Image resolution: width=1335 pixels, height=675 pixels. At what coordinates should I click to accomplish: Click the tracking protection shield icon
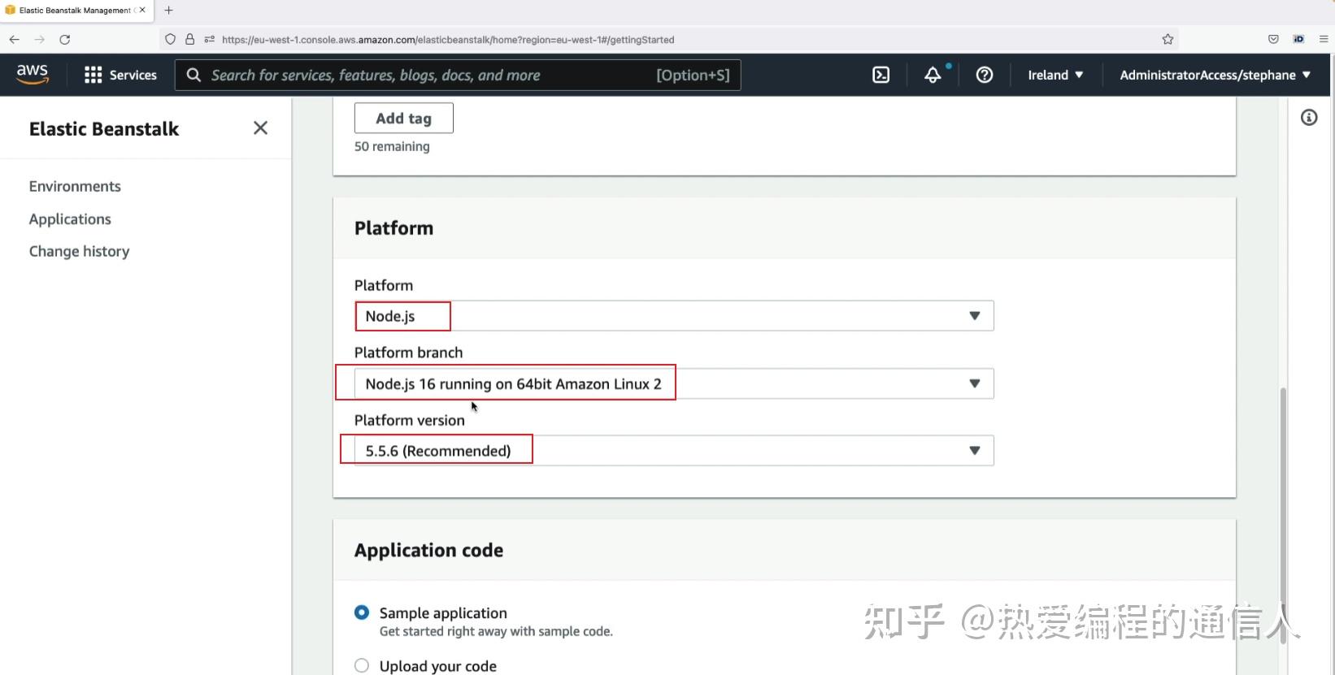point(170,39)
